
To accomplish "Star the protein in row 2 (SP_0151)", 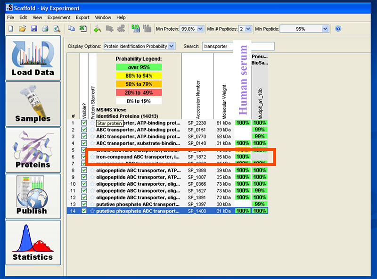I will (92, 130).
